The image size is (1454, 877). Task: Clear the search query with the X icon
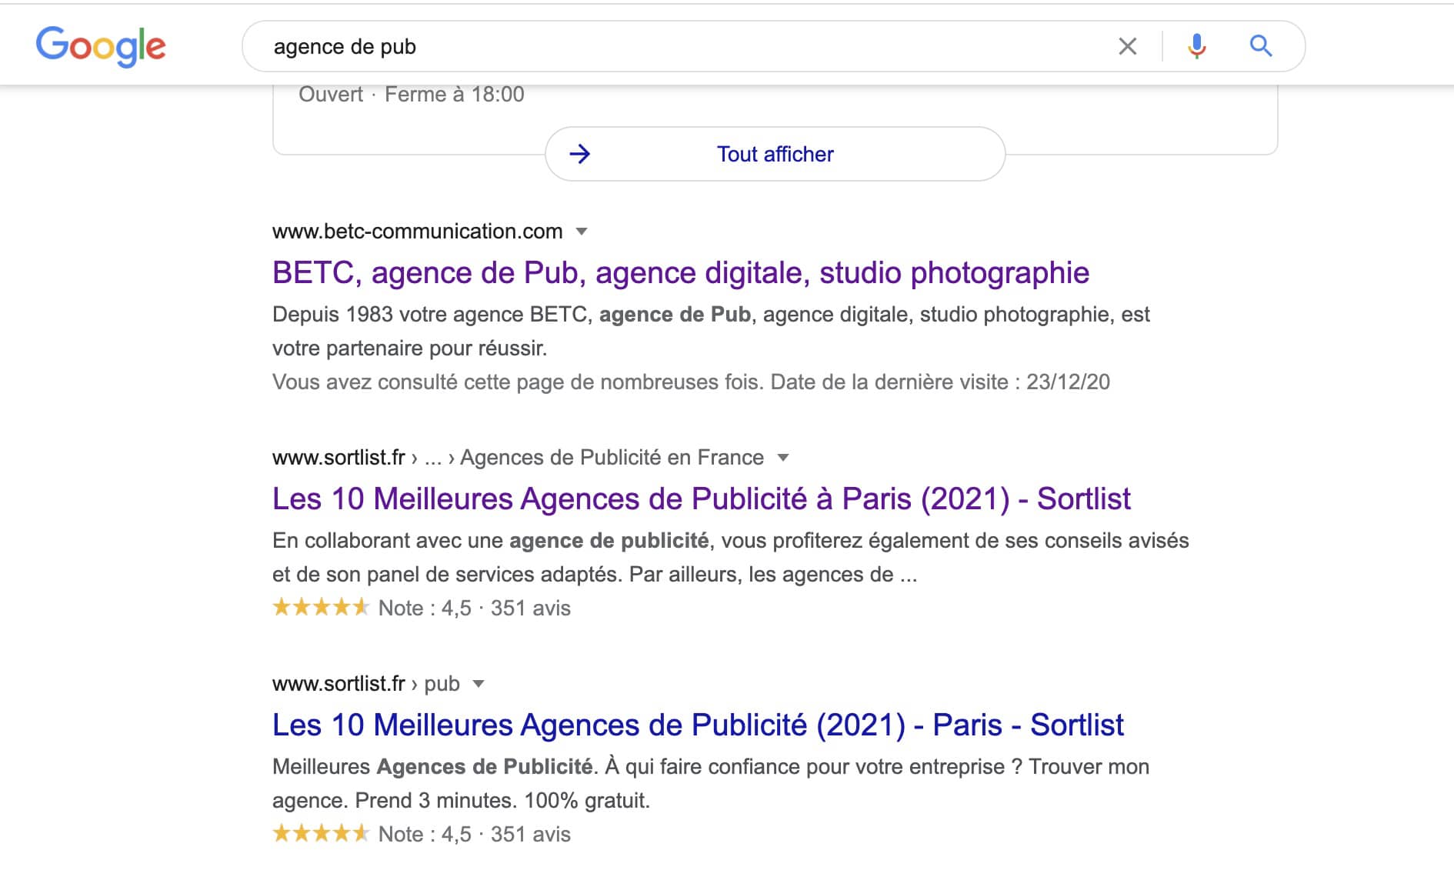coord(1127,46)
